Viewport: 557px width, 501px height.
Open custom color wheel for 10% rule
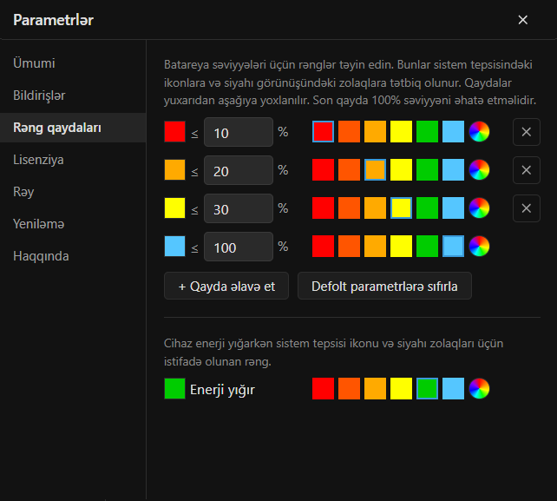(x=479, y=132)
